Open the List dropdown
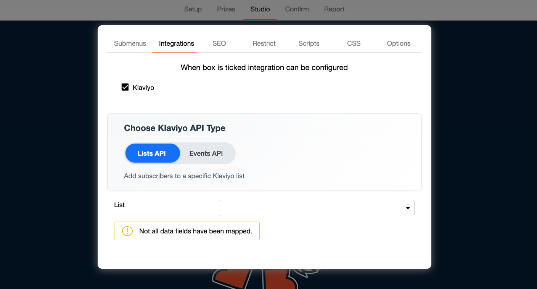The width and height of the screenshot is (537, 289). pyautogui.click(x=317, y=208)
